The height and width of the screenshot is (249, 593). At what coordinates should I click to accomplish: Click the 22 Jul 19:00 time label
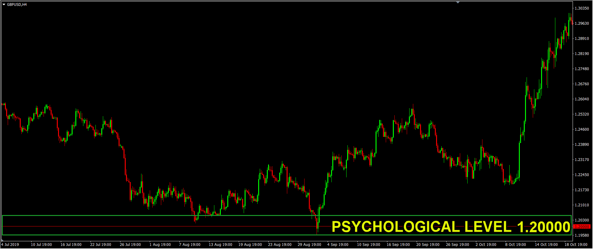click(100, 245)
